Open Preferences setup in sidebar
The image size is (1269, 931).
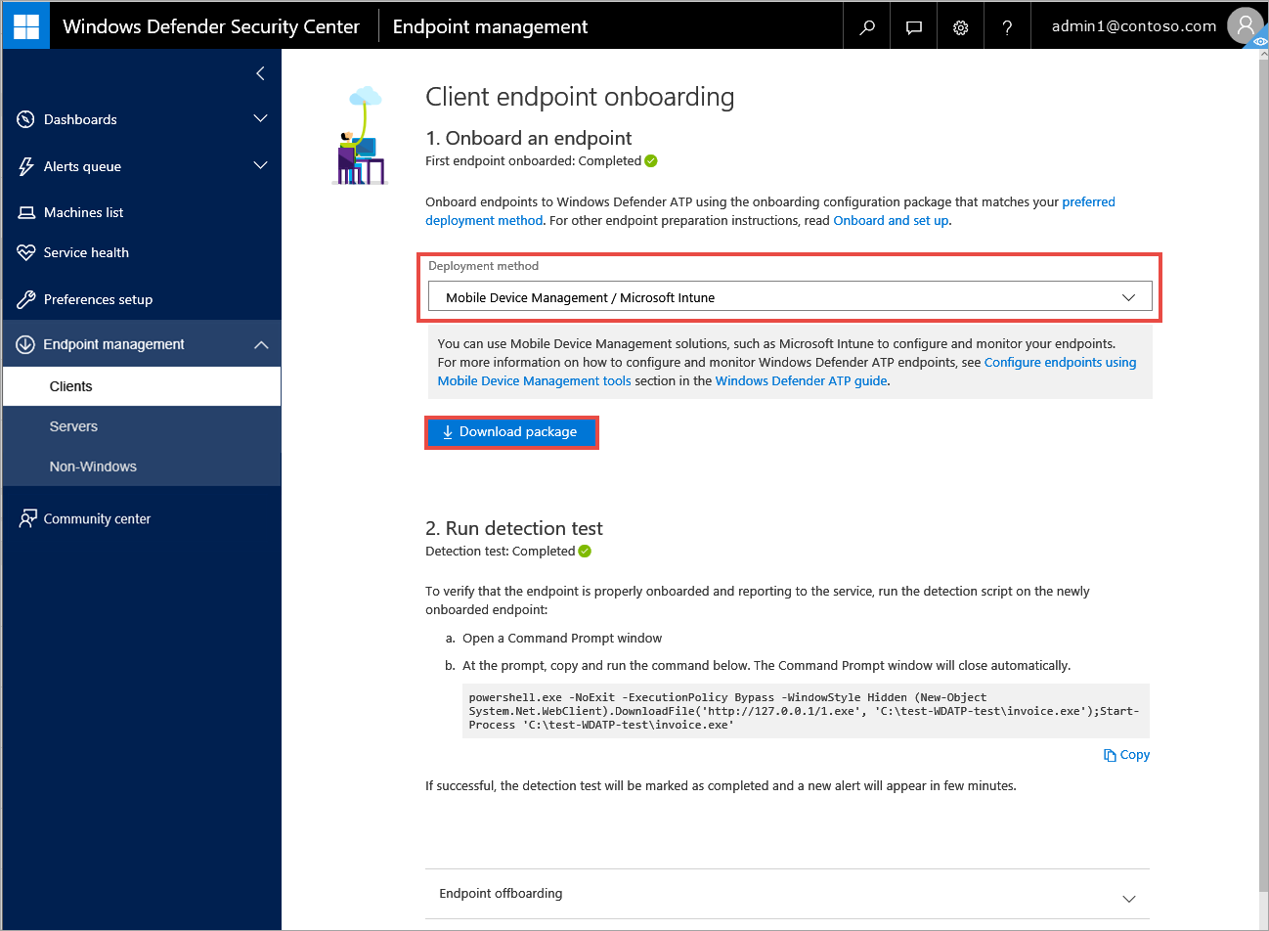coord(98,299)
